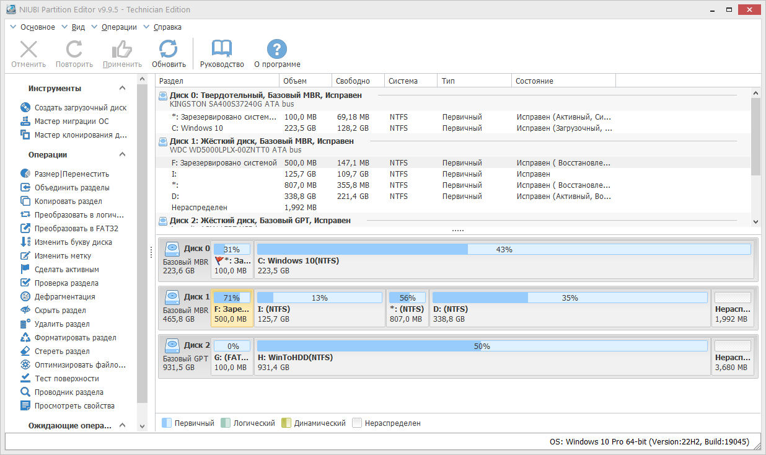
Task: Open the Справка menu
Action: point(167,27)
